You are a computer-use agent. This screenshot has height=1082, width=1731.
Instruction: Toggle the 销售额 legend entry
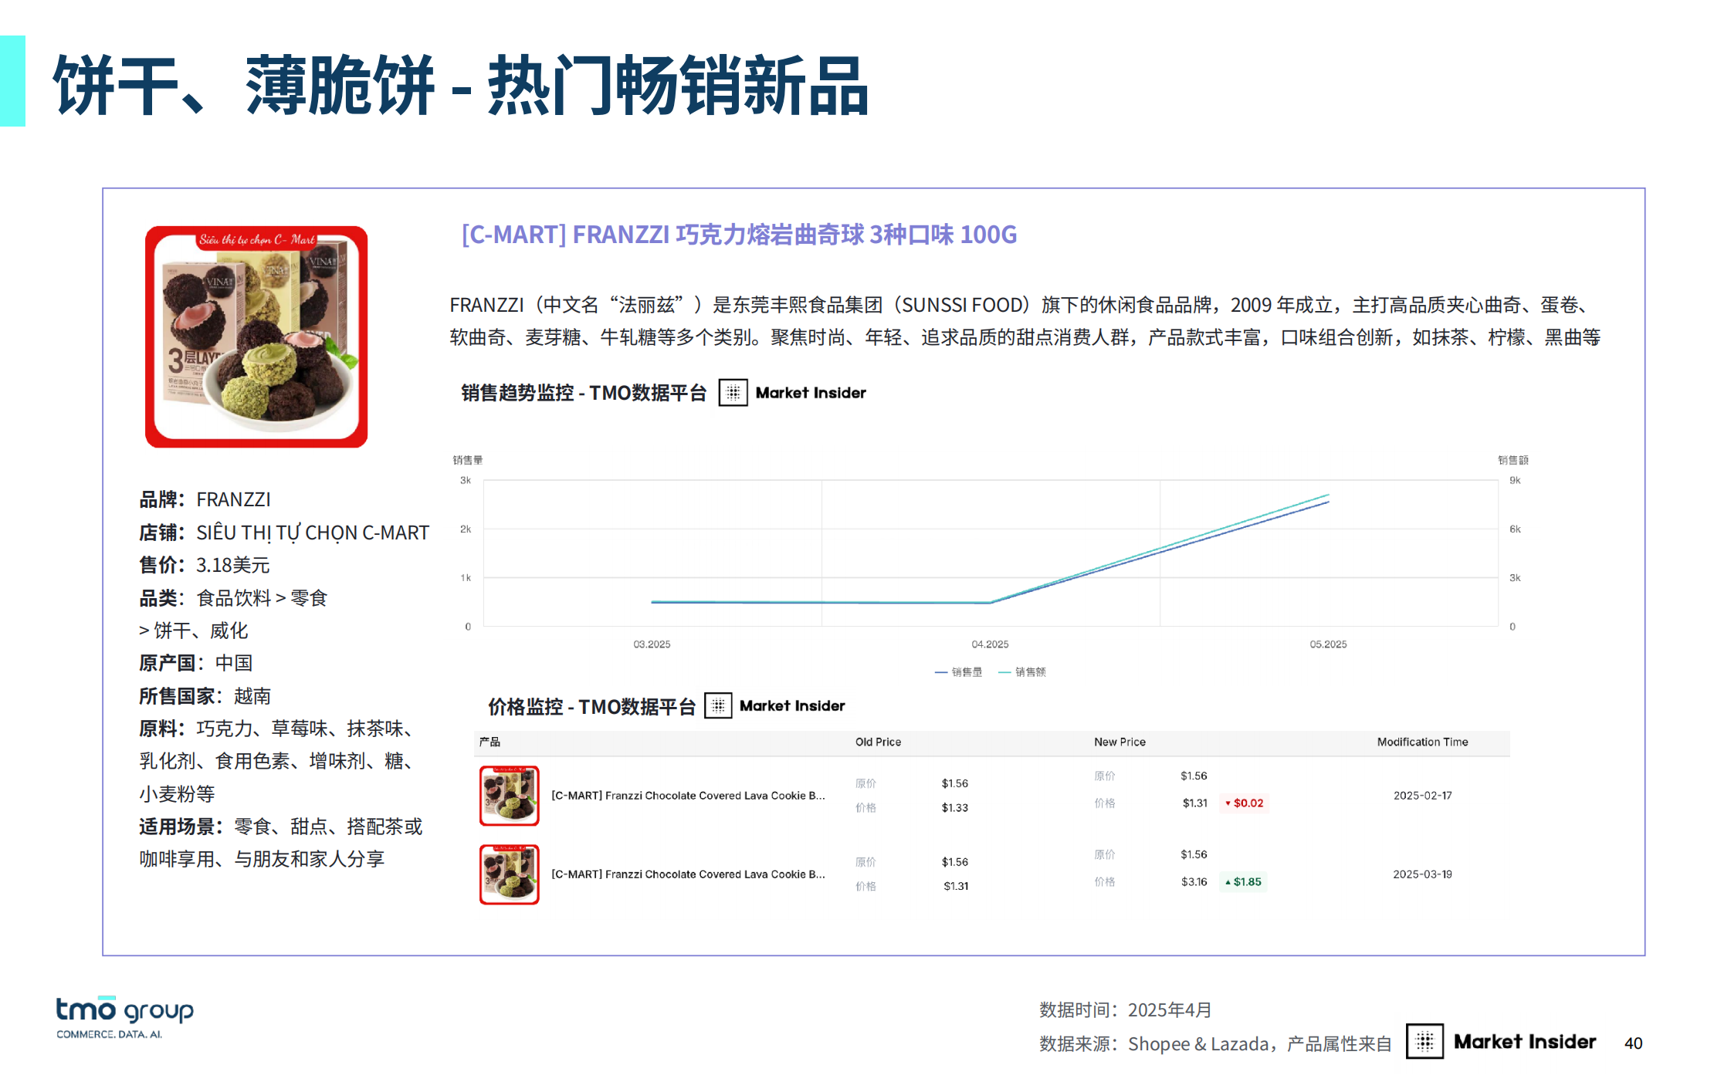(1022, 672)
